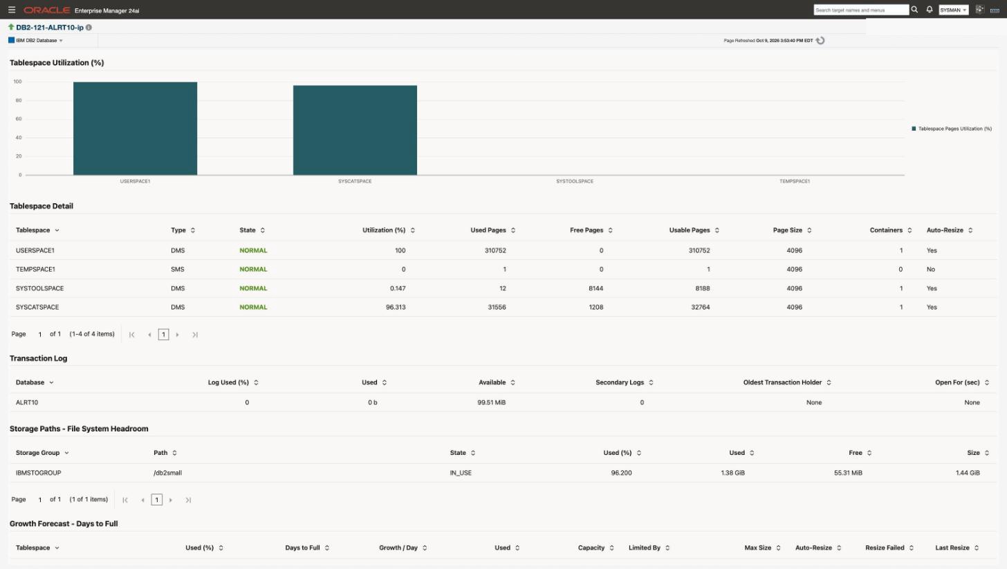Viewport: 1007px width, 569px height.
Task: Click SYSCATSPACE utilization value 96.313
Action: pos(396,307)
